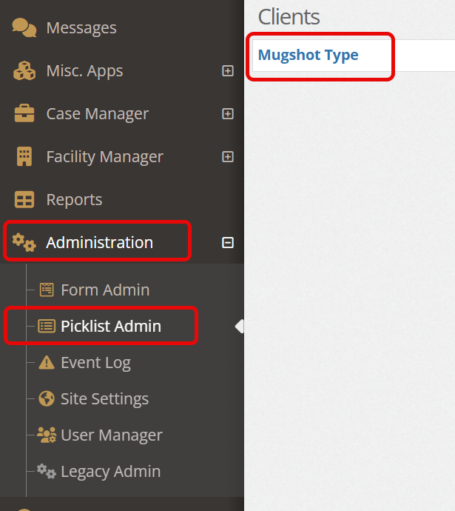Collapse the Administration section minus box
The width and height of the screenshot is (455, 511).
coord(228,242)
